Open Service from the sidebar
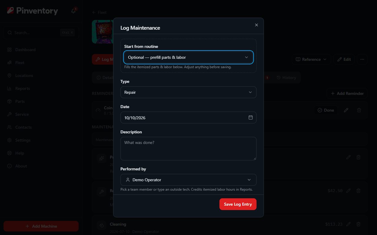377x235 pixels. tap(41, 114)
